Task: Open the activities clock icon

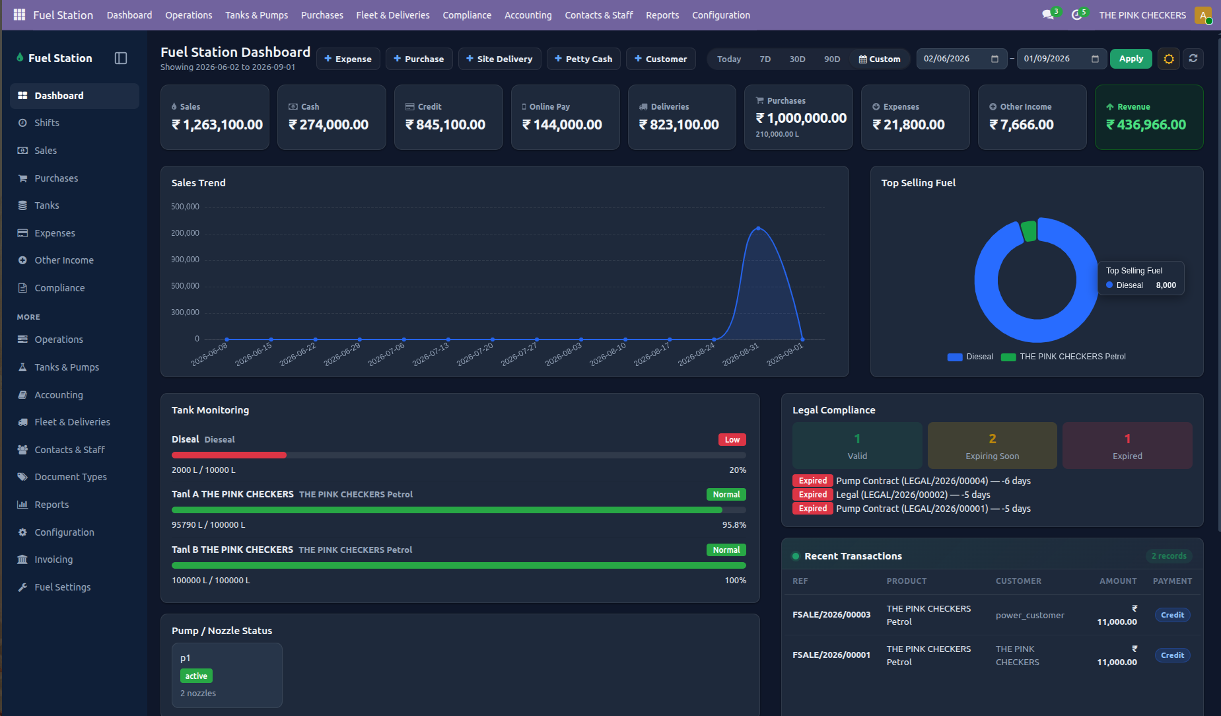Action: pyautogui.click(x=1076, y=15)
